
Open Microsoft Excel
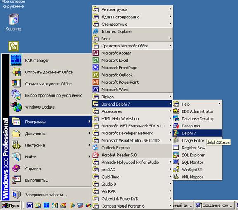pos(132,60)
